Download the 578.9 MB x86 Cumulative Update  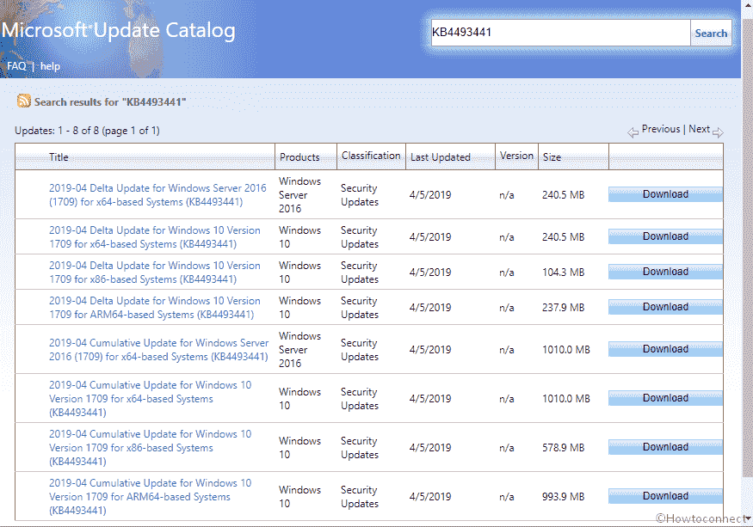click(665, 447)
